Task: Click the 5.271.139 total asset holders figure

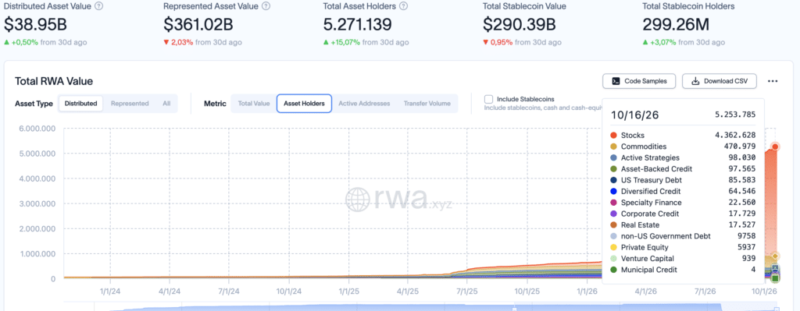Action: click(x=358, y=24)
